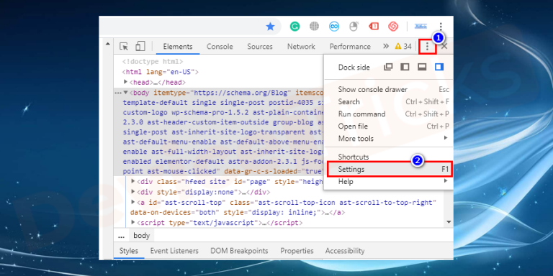553x276 pixels.
Task: Click the red hexagon extension icon
Action: click(393, 26)
